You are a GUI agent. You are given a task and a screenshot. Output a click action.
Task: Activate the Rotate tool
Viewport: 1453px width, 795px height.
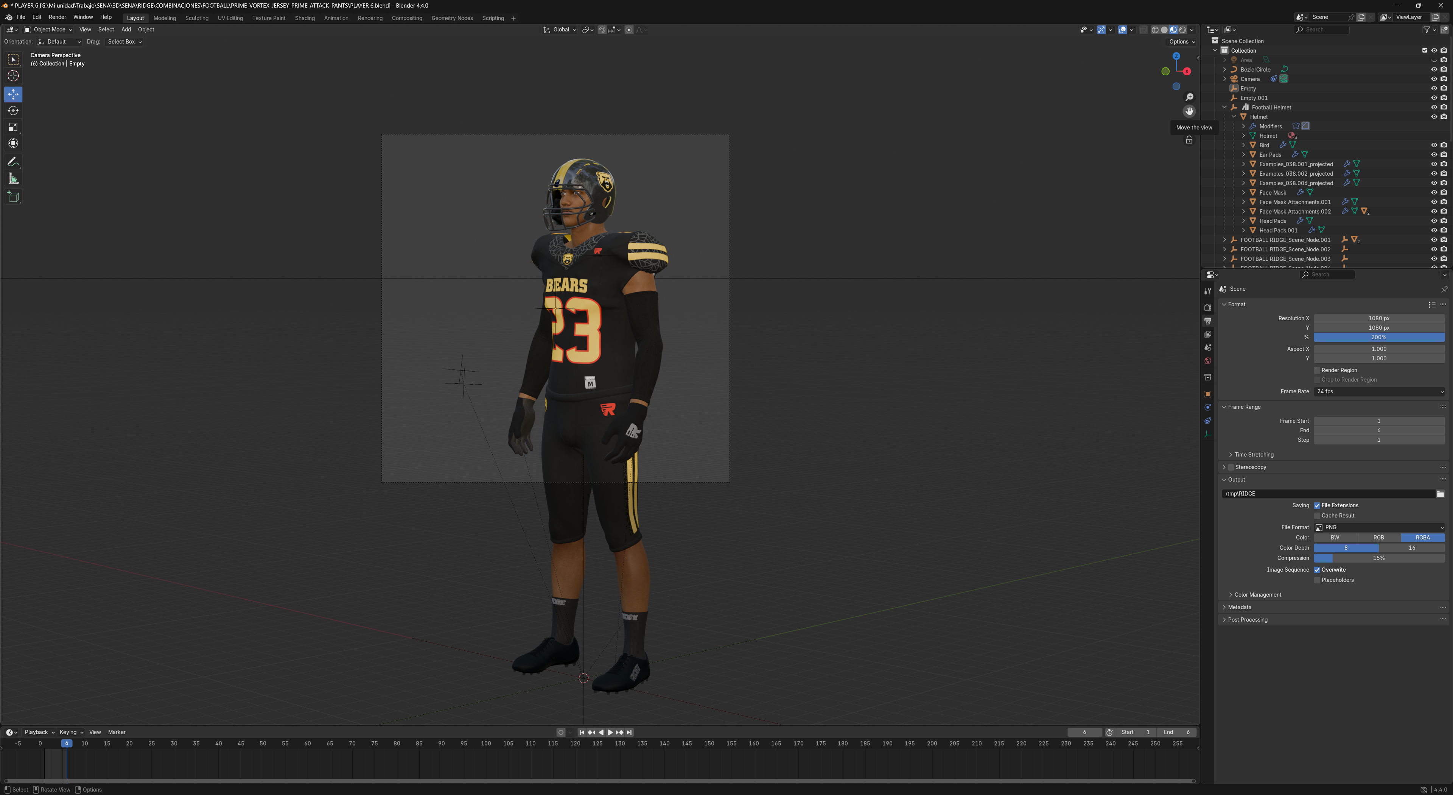13,111
